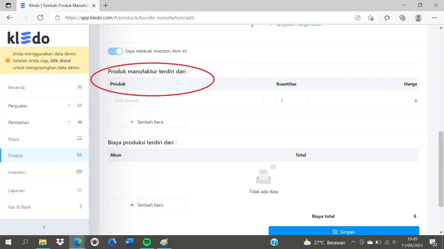The height and width of the screenshot is (249, 444).
Task: Click the browser favorites star icon
Action: click(387, 17)
